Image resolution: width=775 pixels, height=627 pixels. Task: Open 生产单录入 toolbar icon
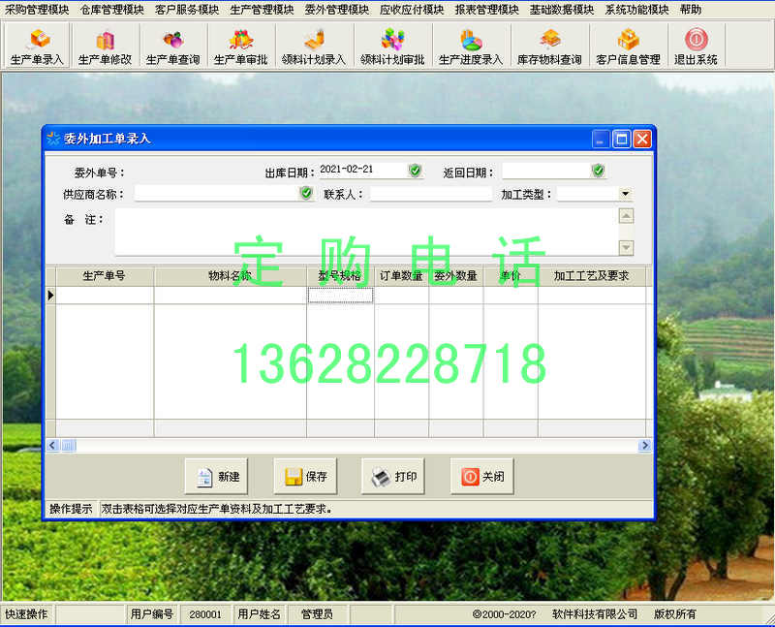pos(37,47)
